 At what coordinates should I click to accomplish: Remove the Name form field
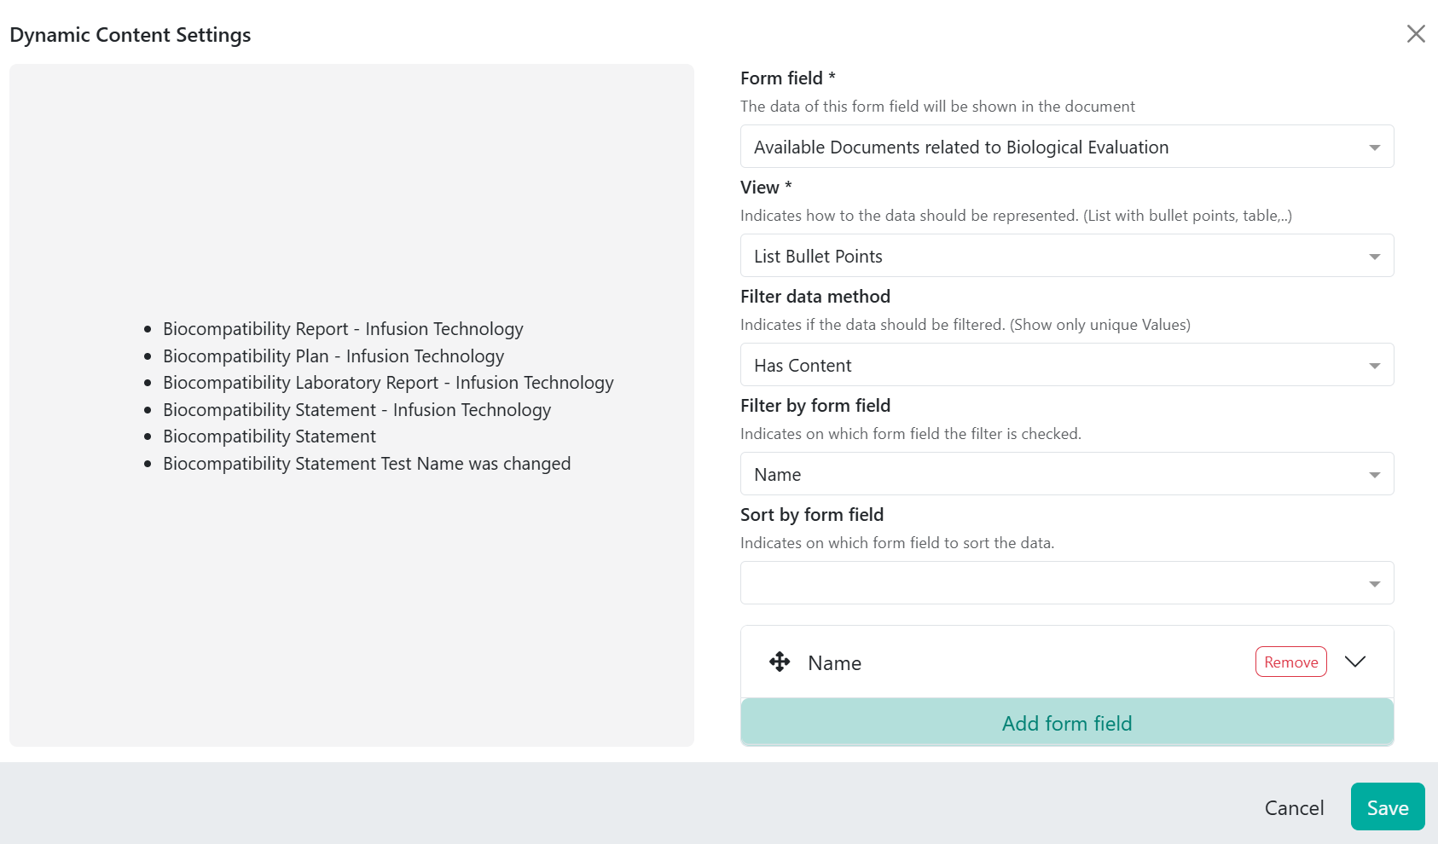tap(1290, 662)
